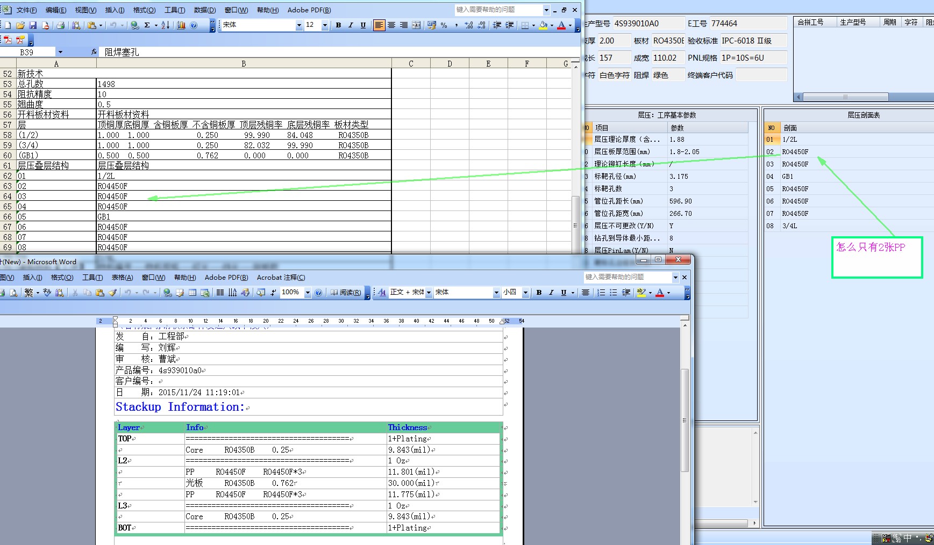Click Excel's Merge and Center icon

416,25
